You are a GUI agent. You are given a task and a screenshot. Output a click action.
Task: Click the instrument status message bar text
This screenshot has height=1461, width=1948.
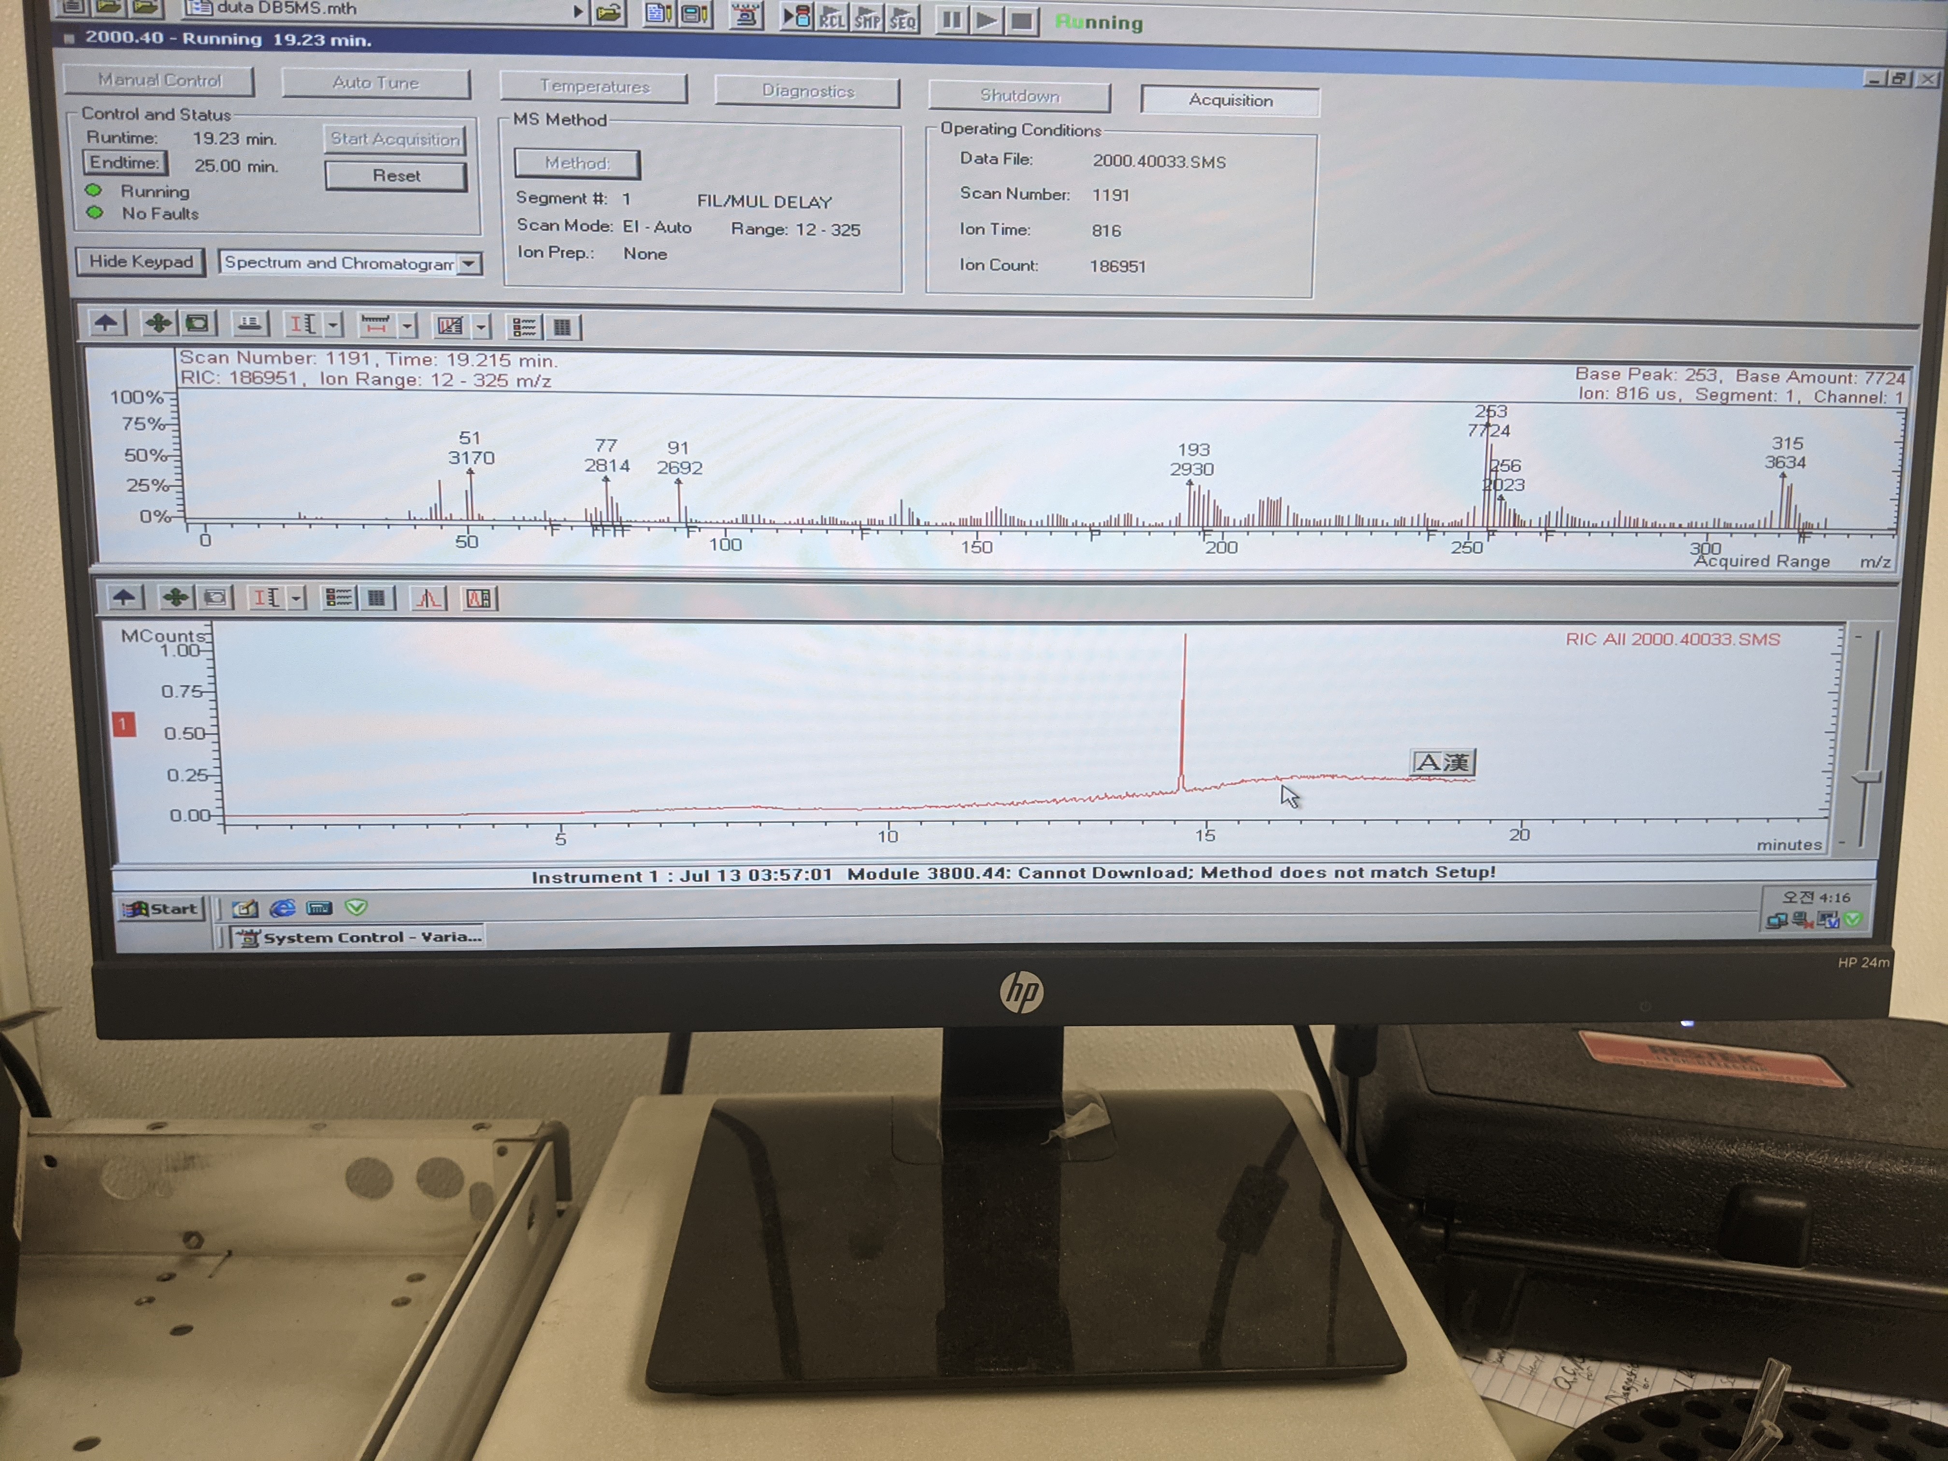coord(1013,874)
